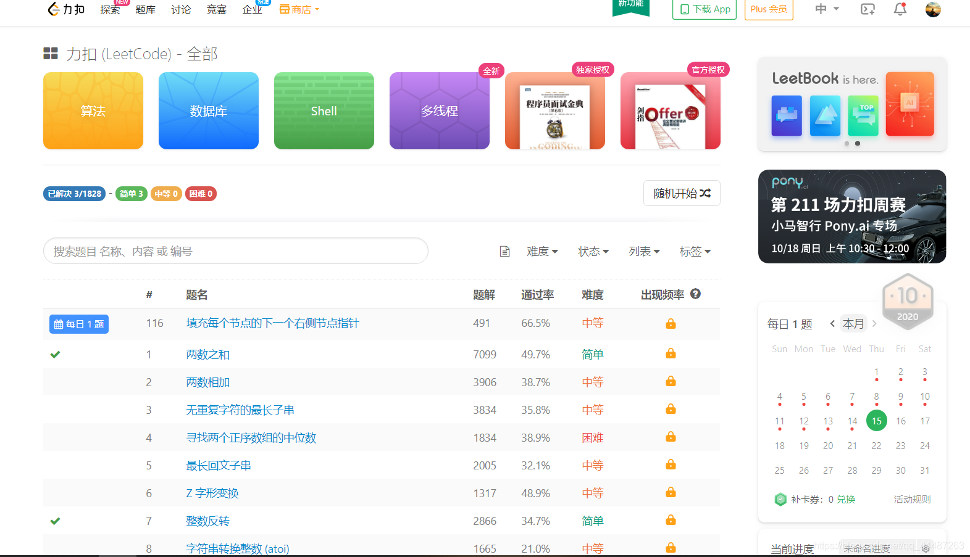Open the 商店 dropdown menu
This screenshot has height=557, width=970.
click(x=299, y=9)
